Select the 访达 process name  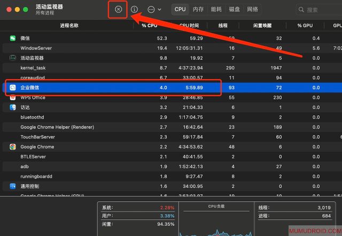point(25,107)
